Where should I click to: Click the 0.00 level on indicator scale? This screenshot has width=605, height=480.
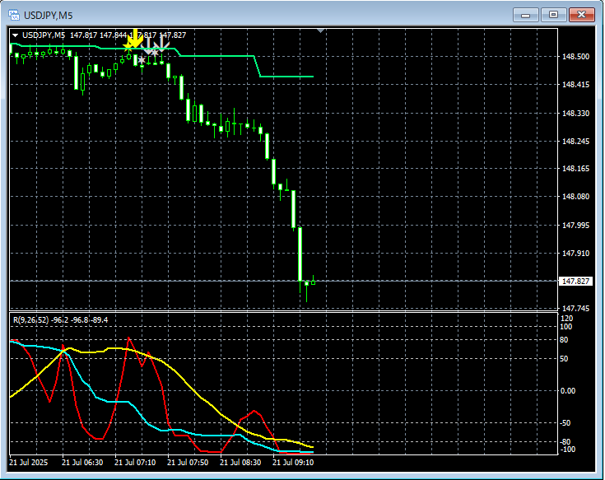pos(570,390)
